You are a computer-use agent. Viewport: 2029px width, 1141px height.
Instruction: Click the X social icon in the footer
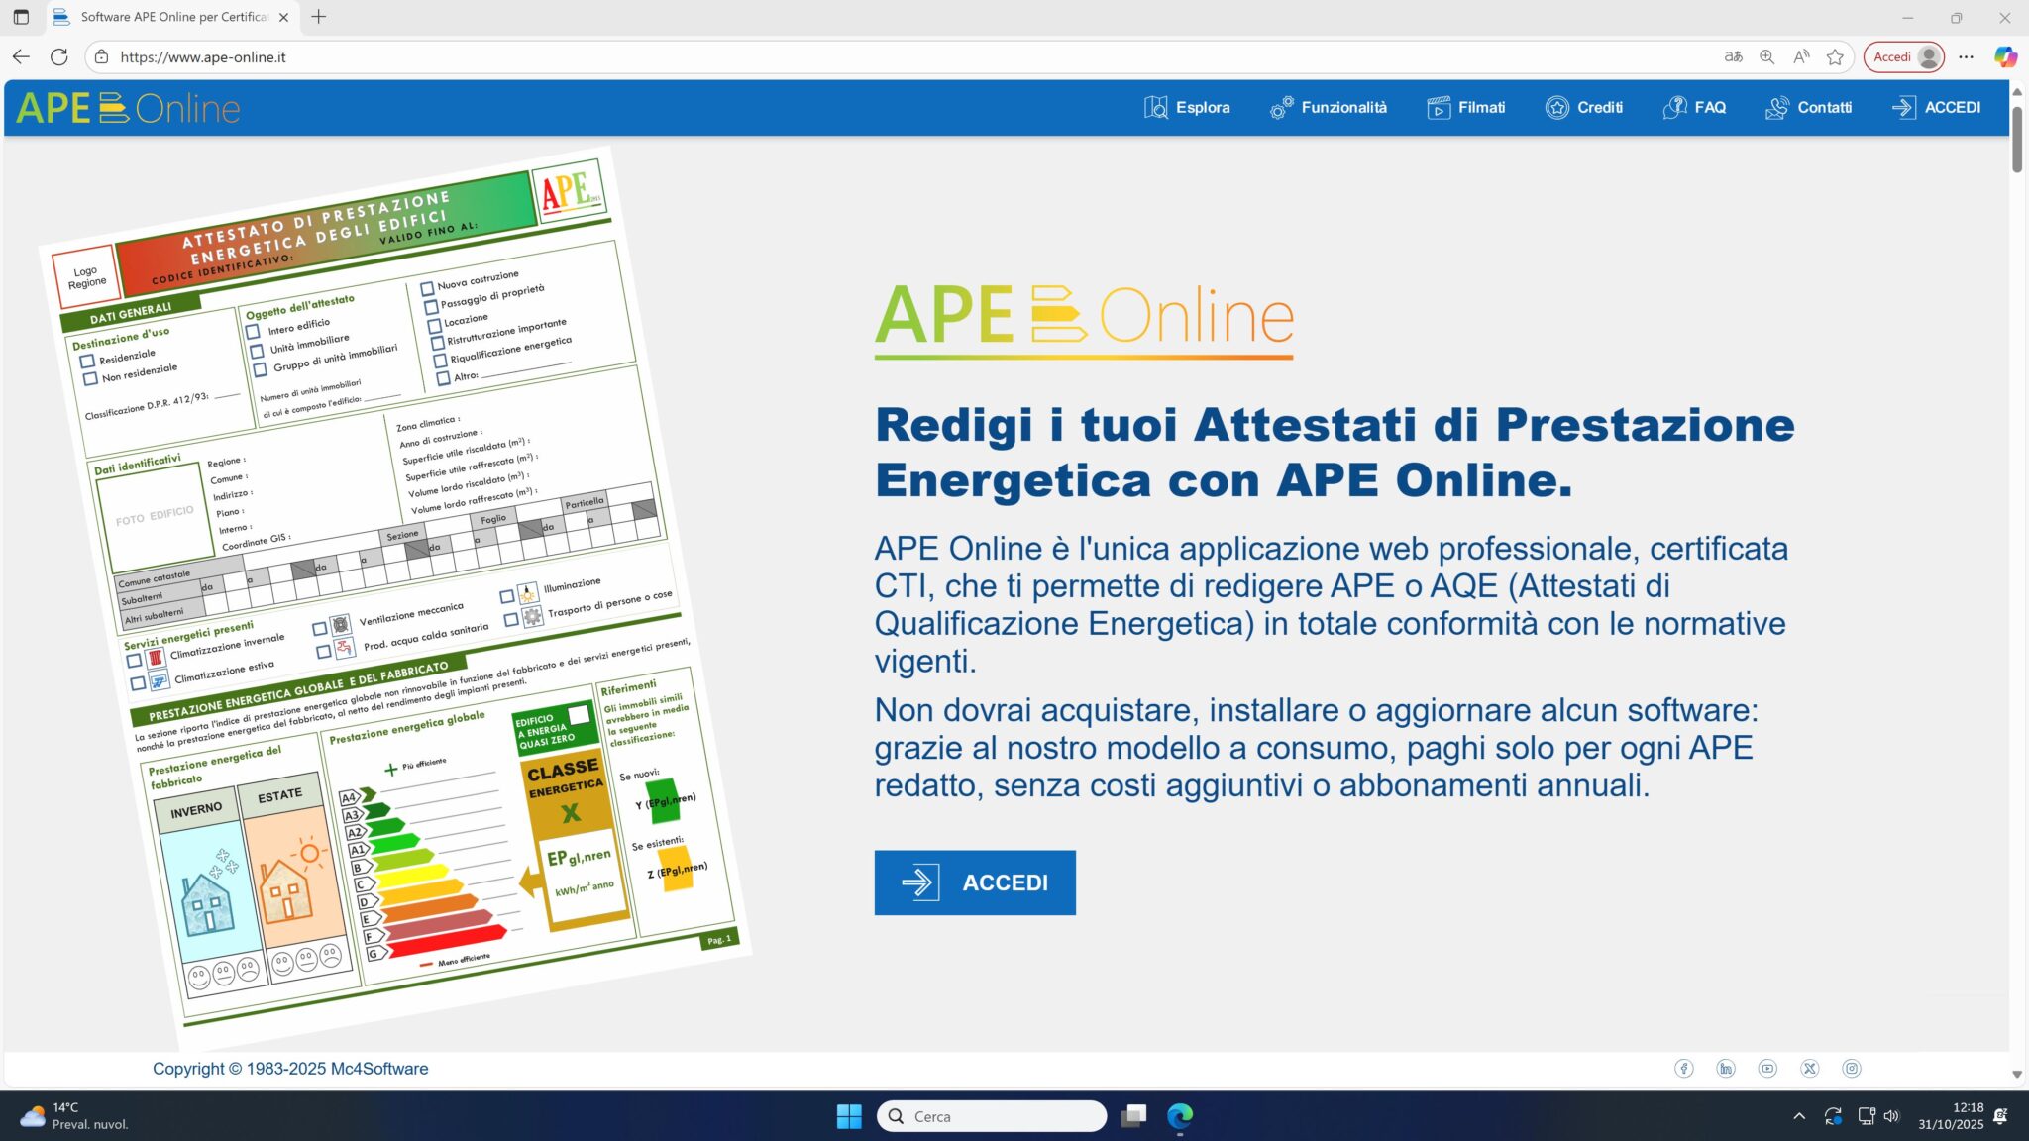(1811, 1068)
